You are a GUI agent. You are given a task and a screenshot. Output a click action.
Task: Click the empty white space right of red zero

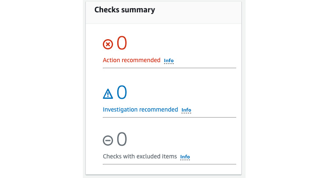pyautogui.click(x=181, y=43)
